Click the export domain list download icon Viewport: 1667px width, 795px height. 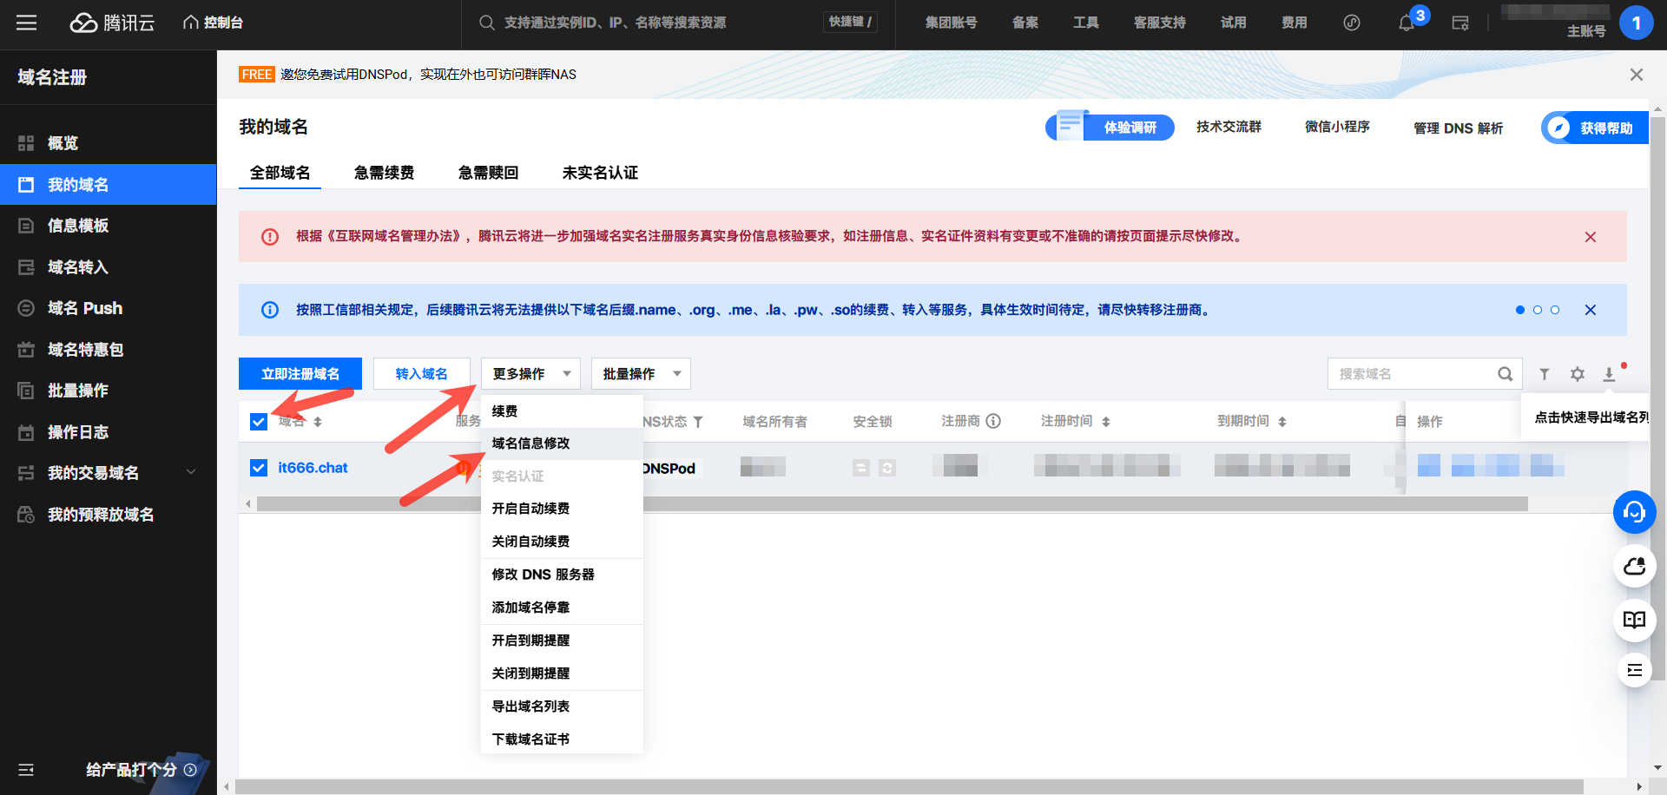tap(1609, 374)
